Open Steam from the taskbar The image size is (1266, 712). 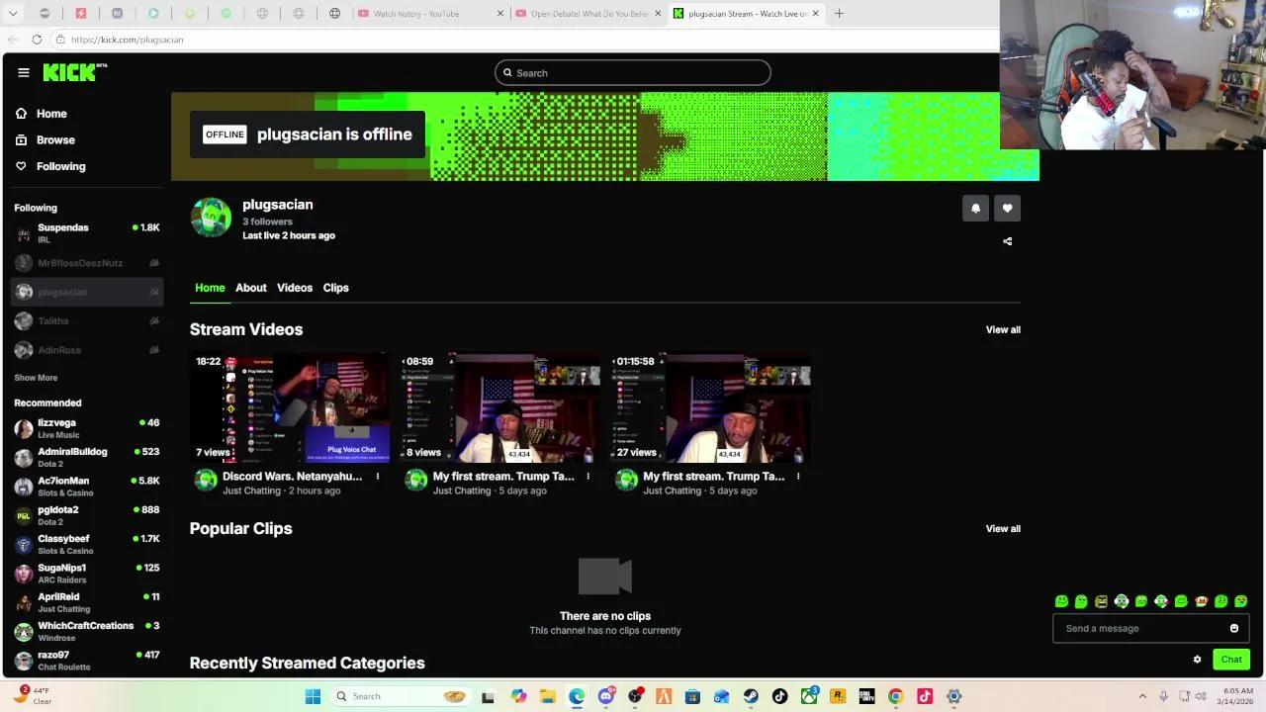click(751, 697)
